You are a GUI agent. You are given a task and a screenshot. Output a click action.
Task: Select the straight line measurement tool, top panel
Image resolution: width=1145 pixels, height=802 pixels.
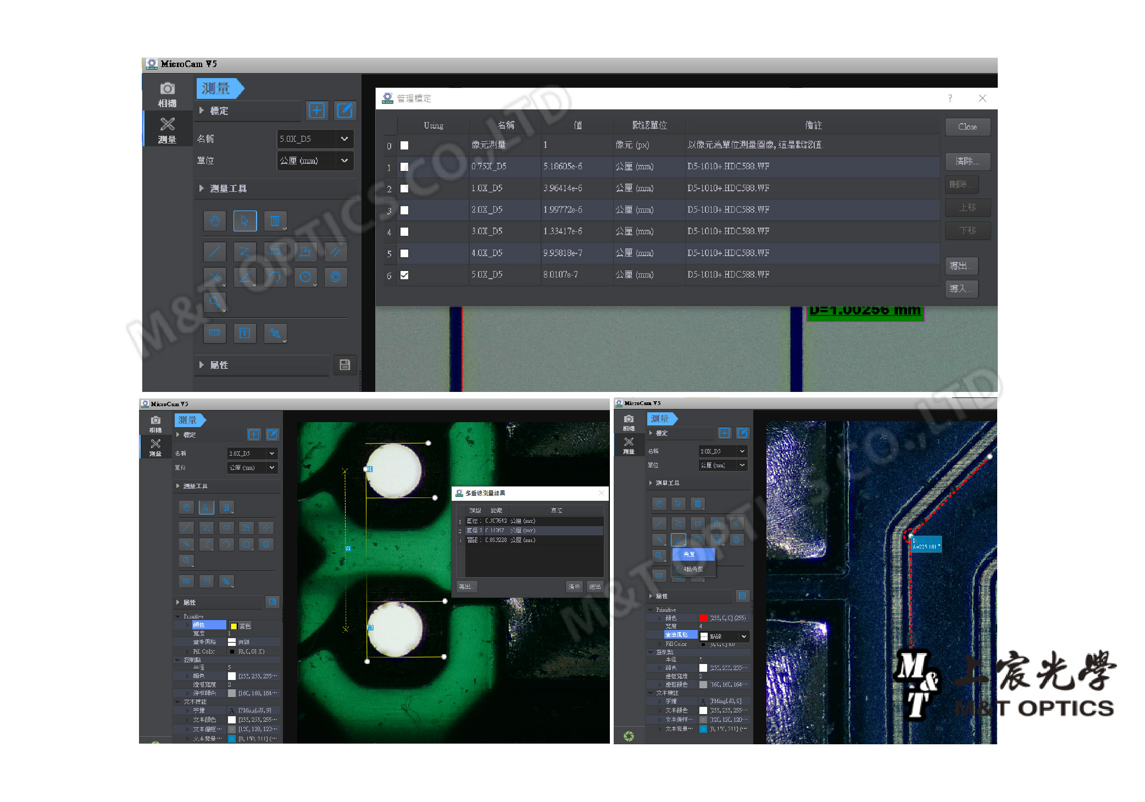[x=215, y=252]
